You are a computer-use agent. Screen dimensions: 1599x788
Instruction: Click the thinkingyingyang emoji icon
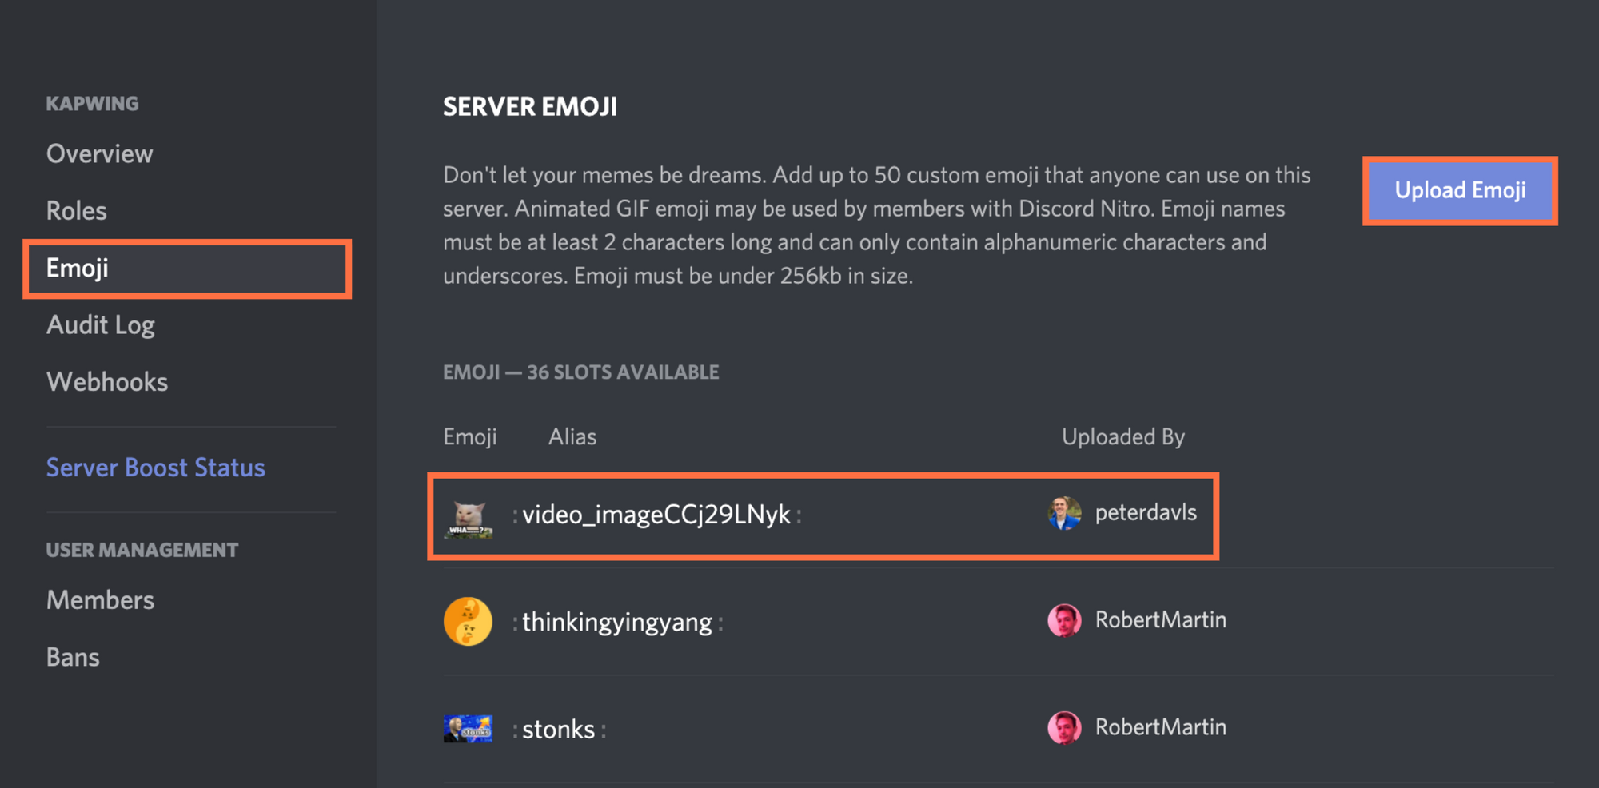(x=469, y=621)
